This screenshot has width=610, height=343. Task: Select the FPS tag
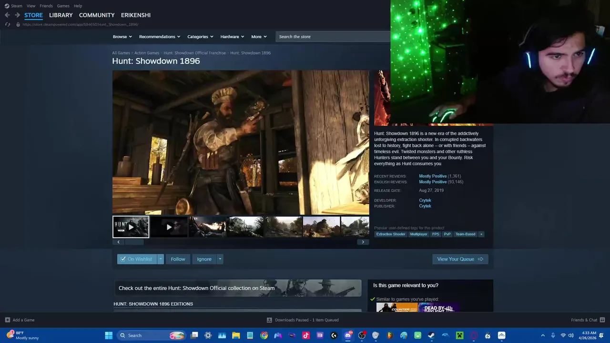436,234
